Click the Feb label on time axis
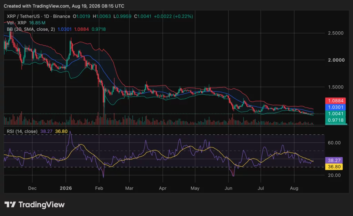The image size is (353, 216). tap(99, 188)
